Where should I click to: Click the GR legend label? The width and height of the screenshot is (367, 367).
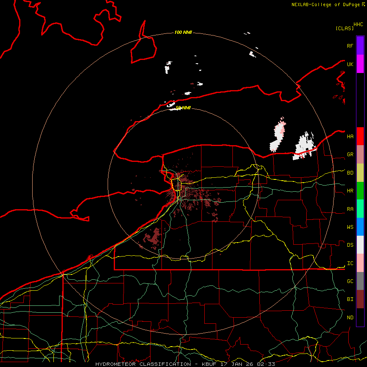point(350,155)
